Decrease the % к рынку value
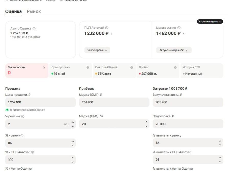Screen dimensions: 228x171 coord(73,145)
